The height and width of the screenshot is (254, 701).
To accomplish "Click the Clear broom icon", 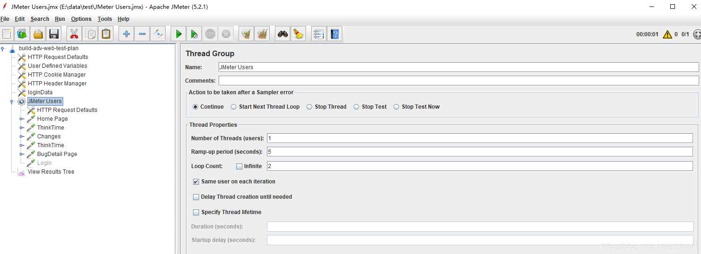I will coord(247,34).
